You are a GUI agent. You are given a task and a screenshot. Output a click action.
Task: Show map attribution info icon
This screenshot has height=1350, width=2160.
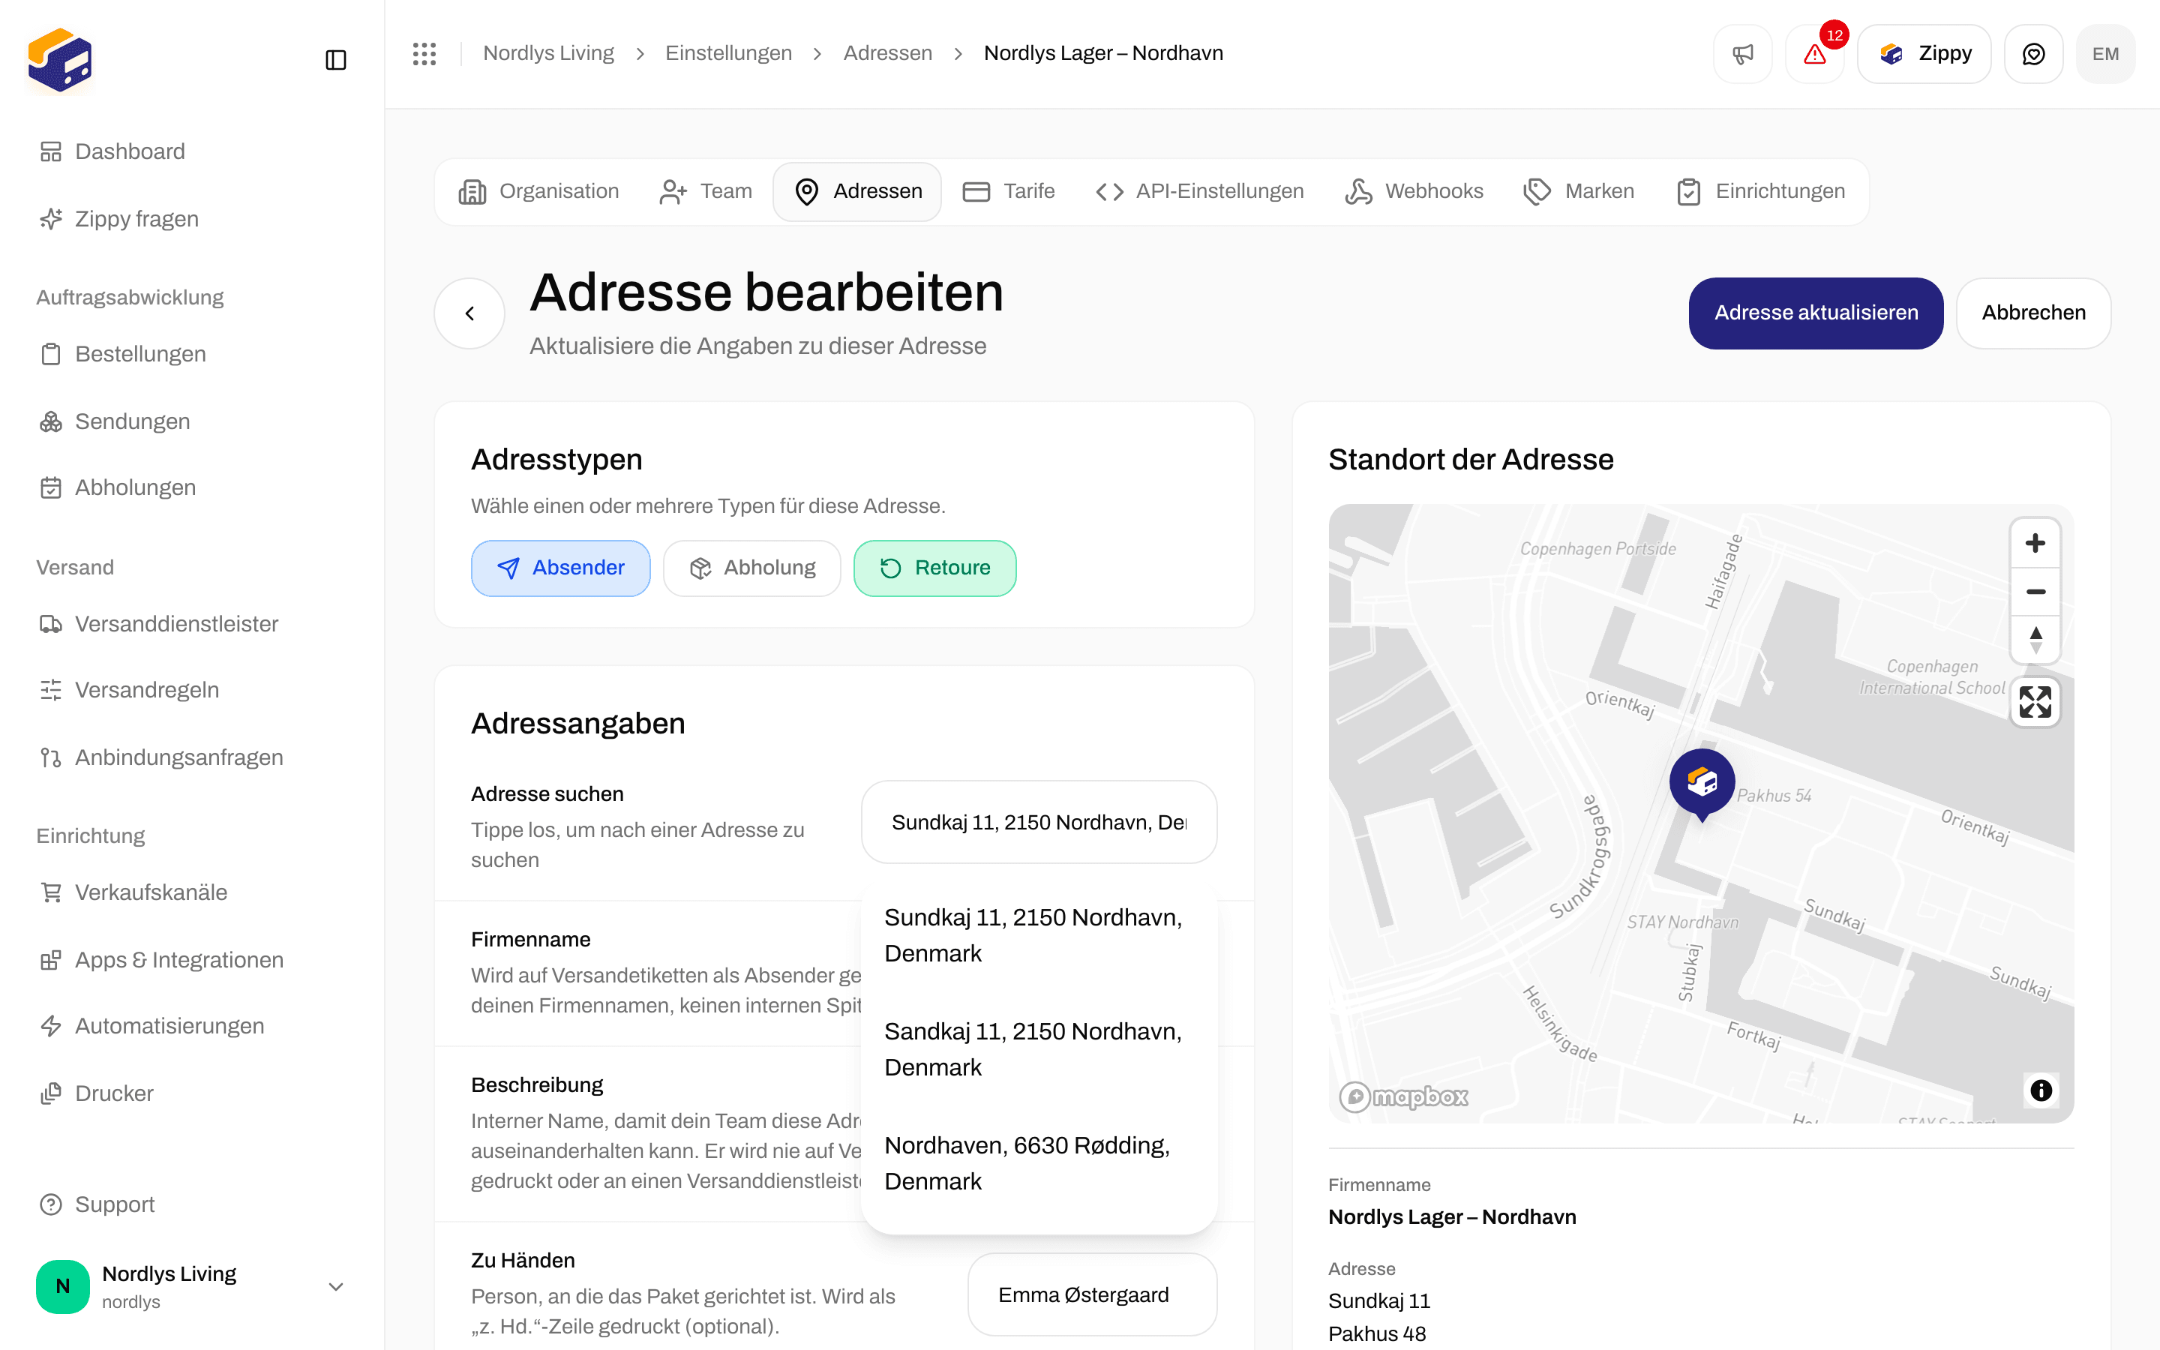coord(2041,1090)
